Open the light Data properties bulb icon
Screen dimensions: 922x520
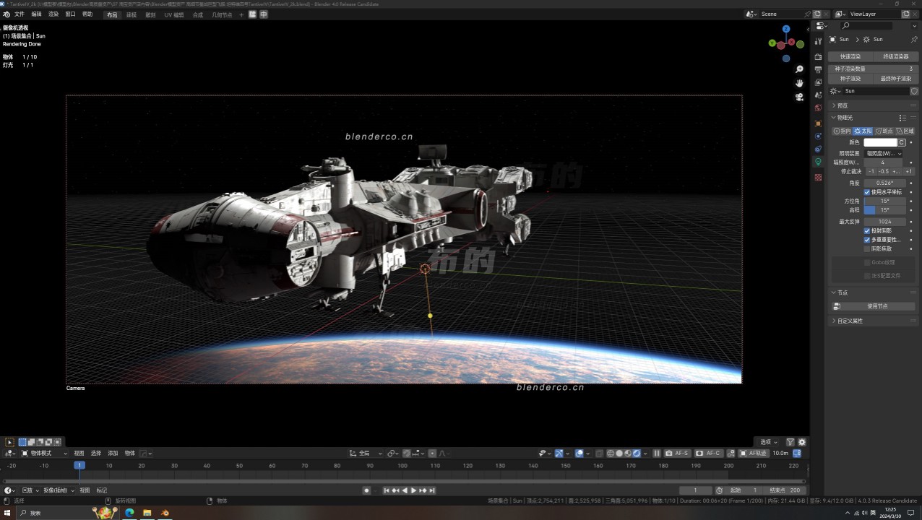[x=818, y=162]
